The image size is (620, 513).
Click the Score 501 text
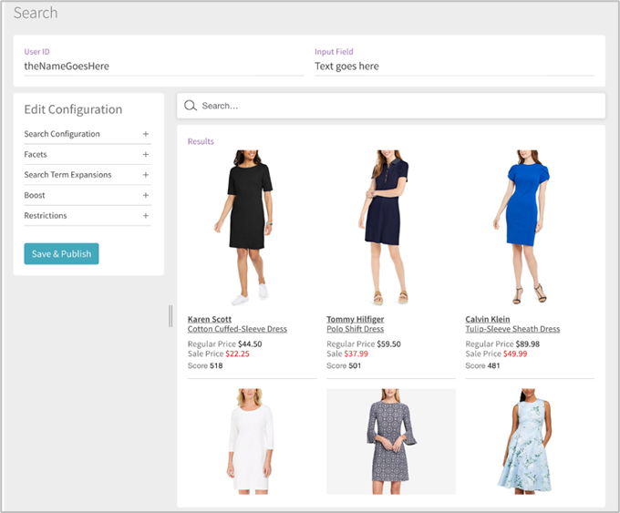coord(344,365)
